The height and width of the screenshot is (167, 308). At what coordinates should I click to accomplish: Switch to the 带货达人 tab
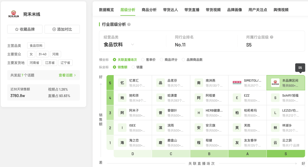171,10
